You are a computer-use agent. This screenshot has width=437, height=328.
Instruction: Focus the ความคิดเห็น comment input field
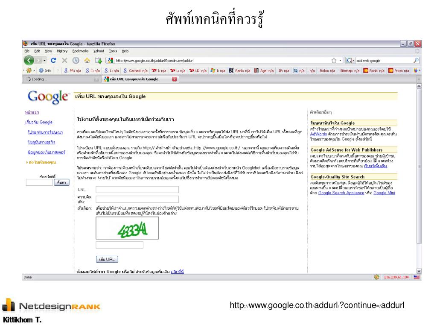[x=137, y=199]
